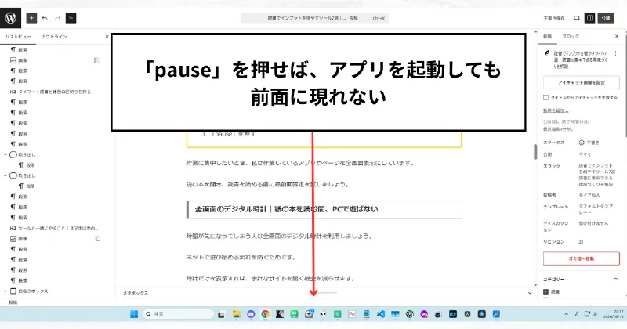The width and height of the screenshot is (627, 329).
Task: Close the post settings sidebar
Action: pos(617,36)
